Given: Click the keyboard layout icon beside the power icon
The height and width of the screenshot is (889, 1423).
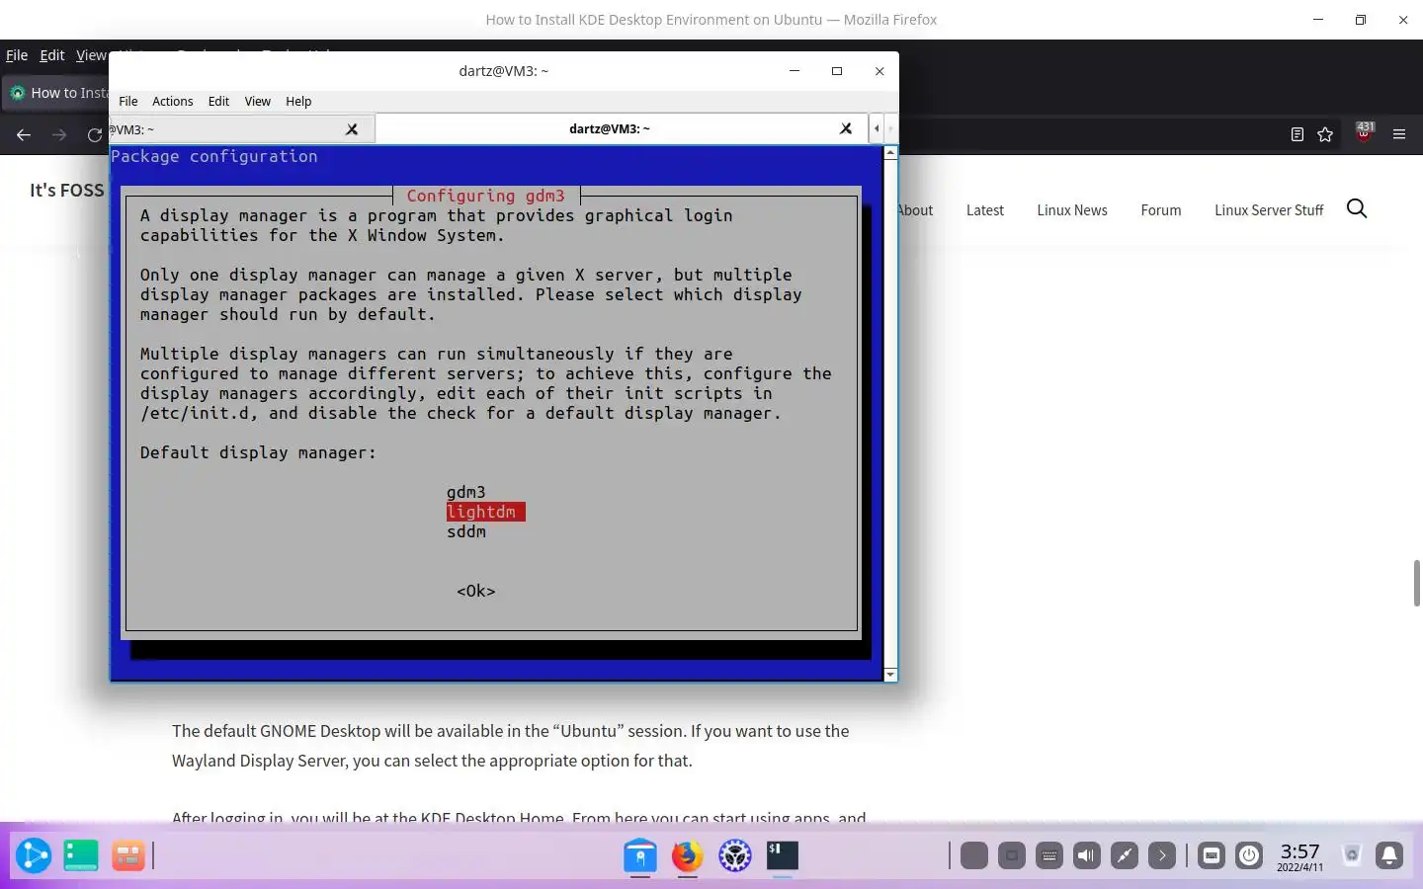Looking at the screenshot, I should pyautogui.click(x=1212, y=855).
